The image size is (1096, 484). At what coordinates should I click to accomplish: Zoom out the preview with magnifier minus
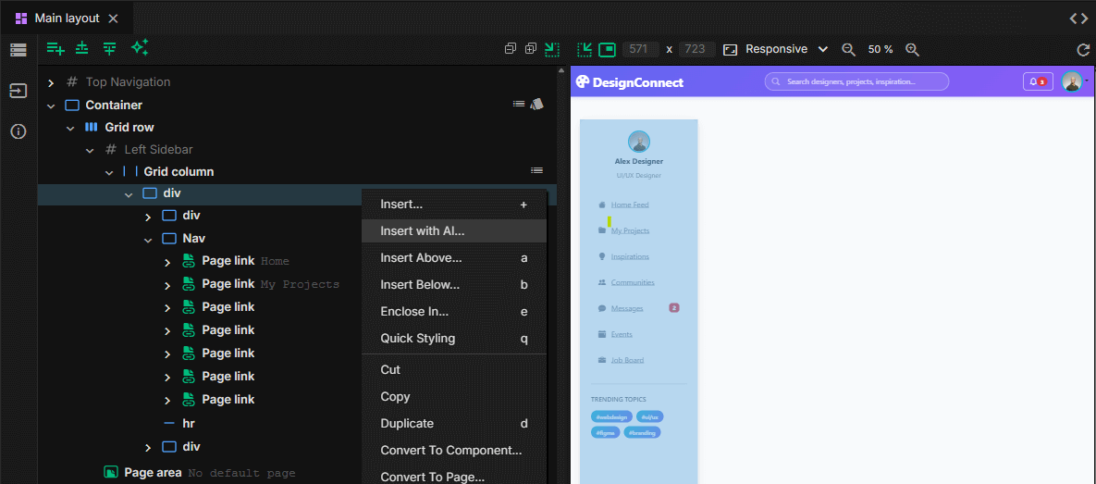click(848, 49)
